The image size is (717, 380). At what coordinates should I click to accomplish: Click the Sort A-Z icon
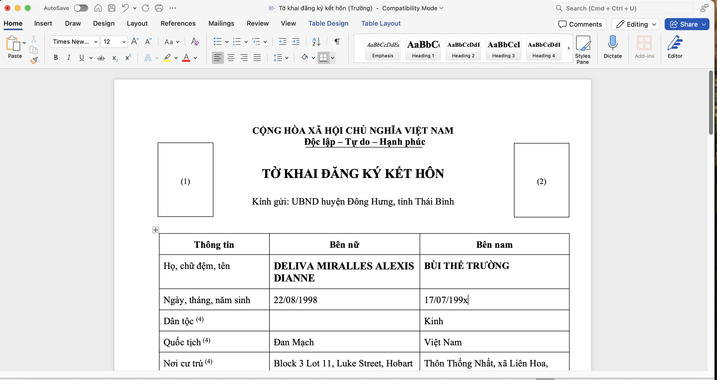click(x=316, y=42)
